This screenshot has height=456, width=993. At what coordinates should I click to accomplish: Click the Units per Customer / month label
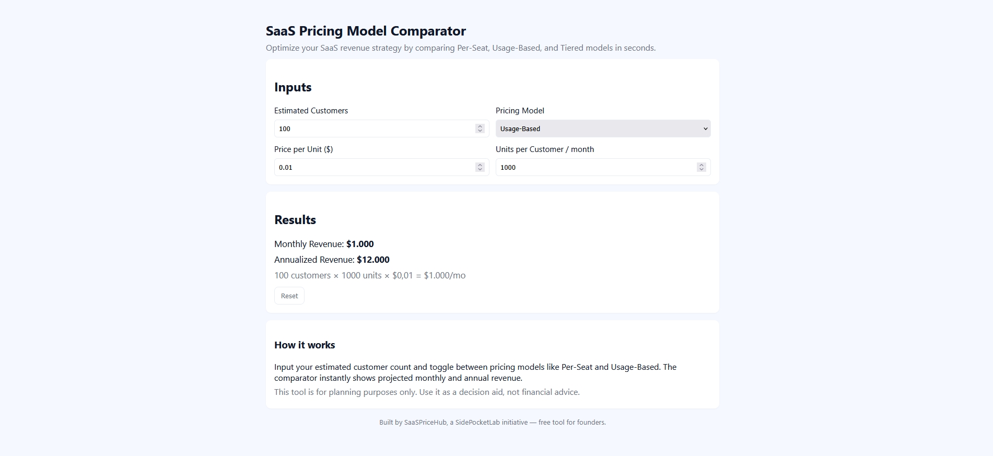coord(545,149)
